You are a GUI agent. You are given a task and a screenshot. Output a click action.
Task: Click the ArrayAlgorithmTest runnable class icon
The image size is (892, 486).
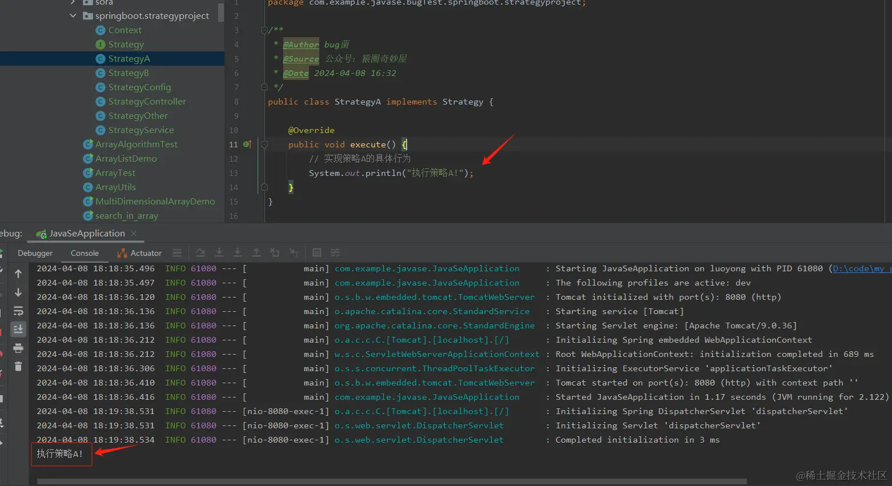pyautogui.click(x=88, y=144)
